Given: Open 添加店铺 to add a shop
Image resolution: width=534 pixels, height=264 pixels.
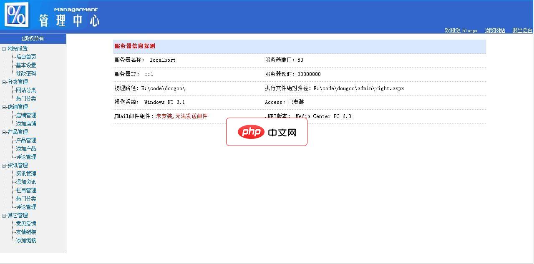Looking at the screenshot, I should pos(25,123).
